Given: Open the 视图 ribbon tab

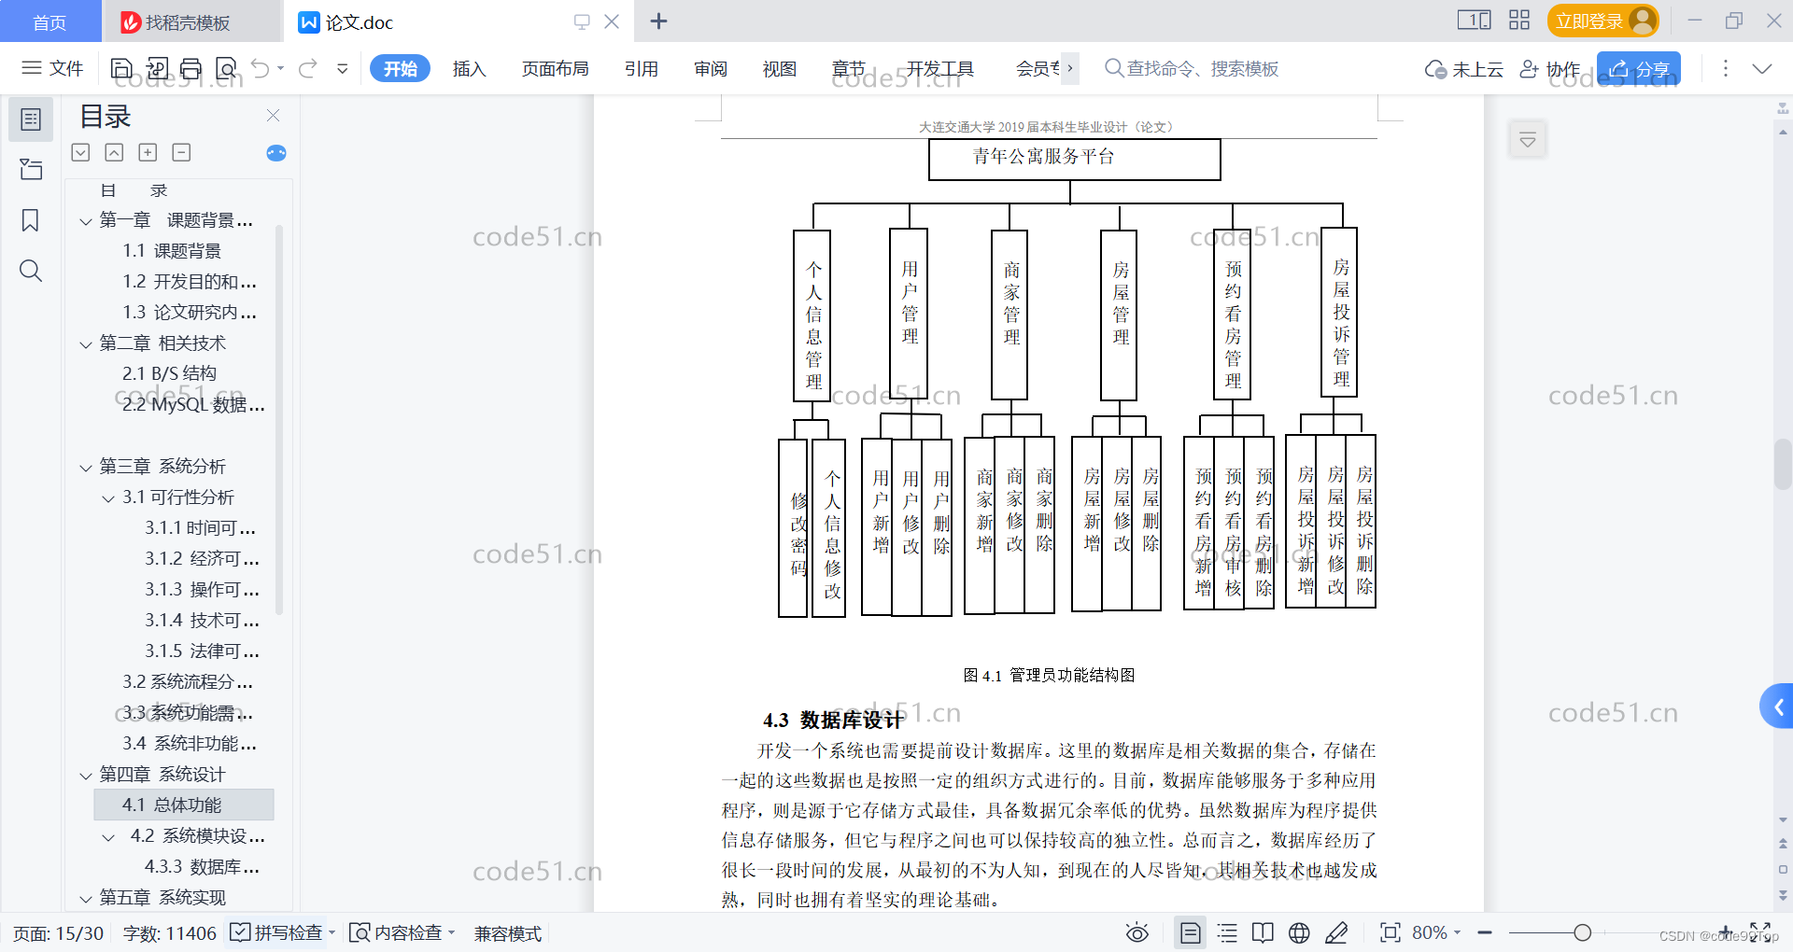Looking at the screenshot, I should click(780, 68).
